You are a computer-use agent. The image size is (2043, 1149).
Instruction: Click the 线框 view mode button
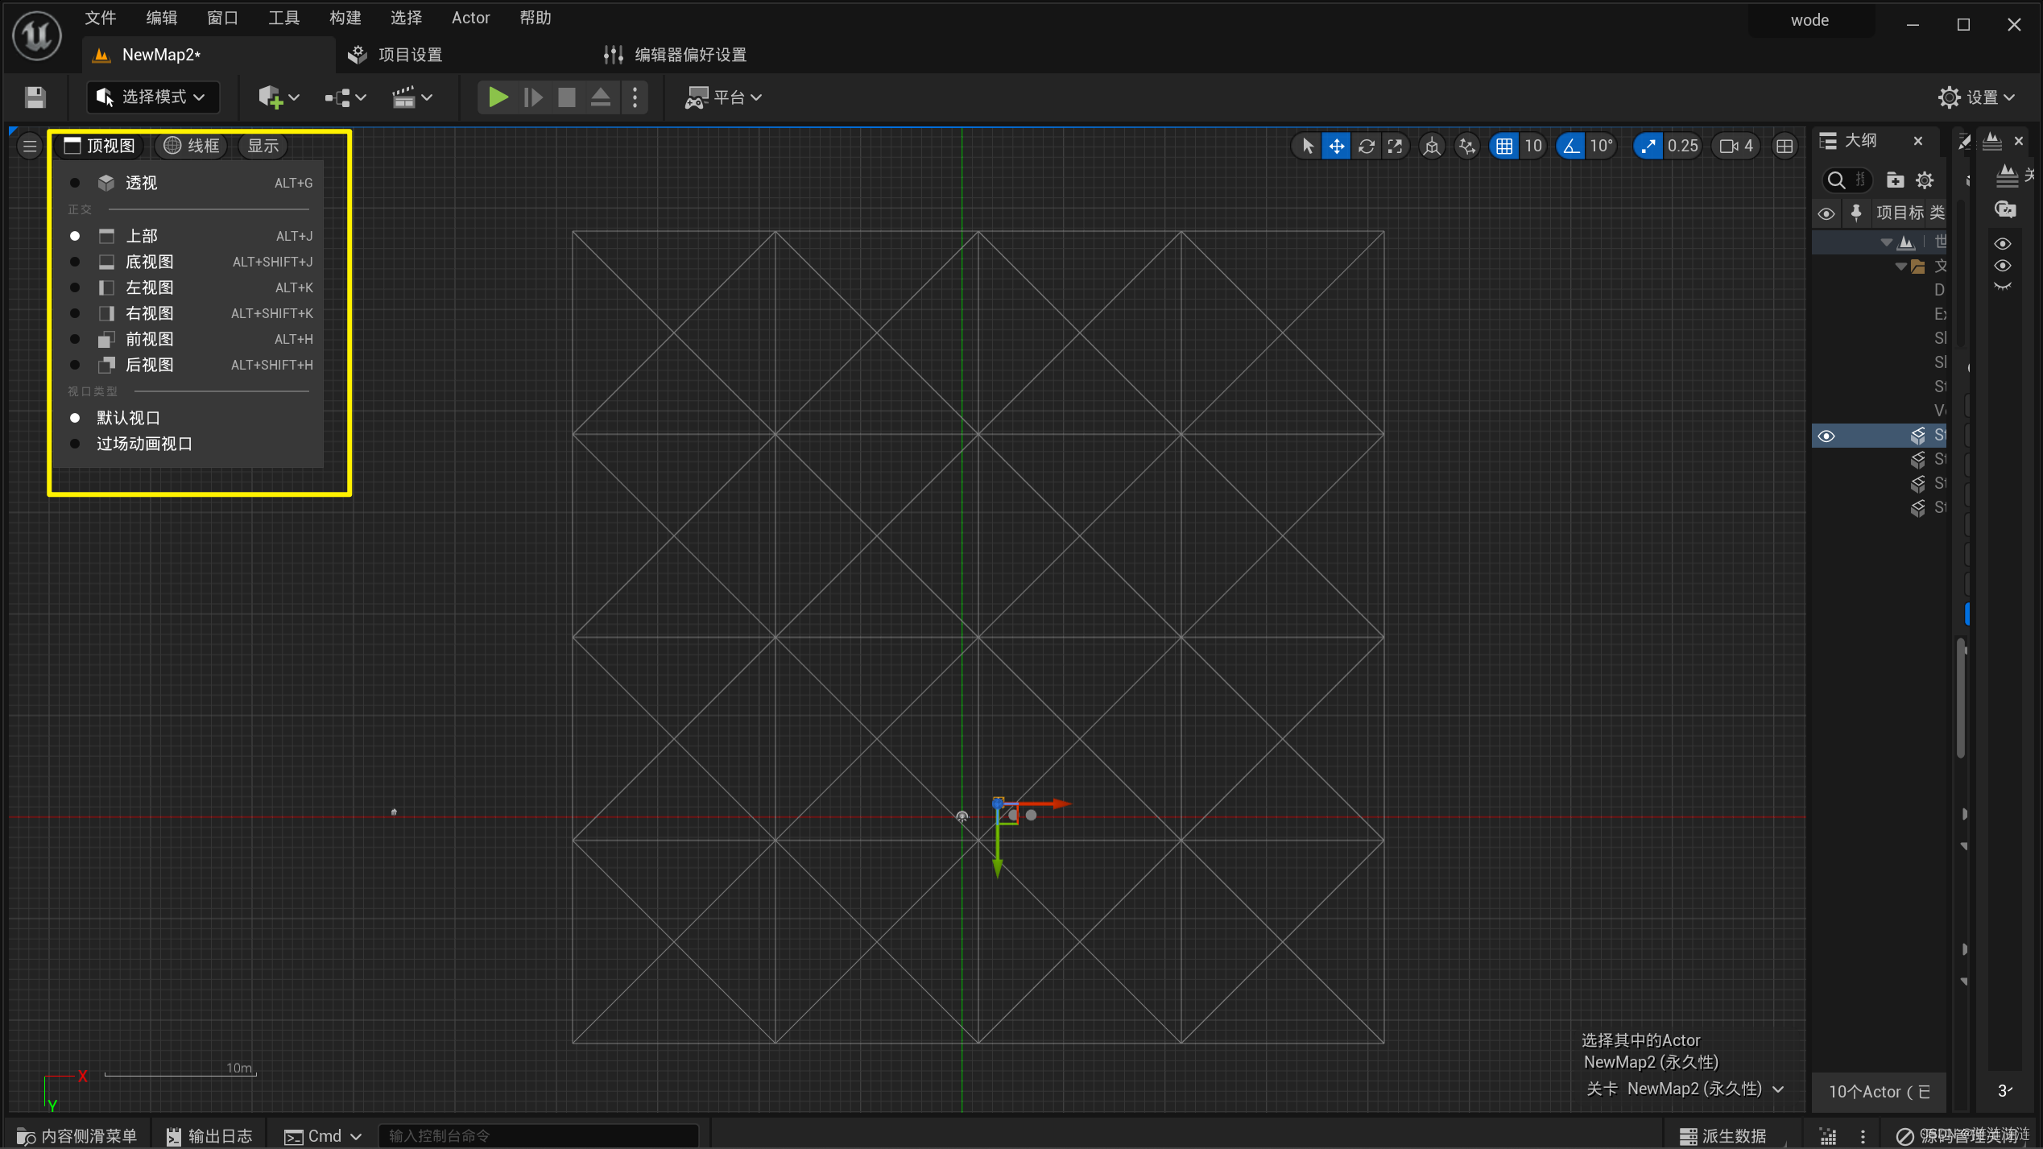[x=192, y=146]
